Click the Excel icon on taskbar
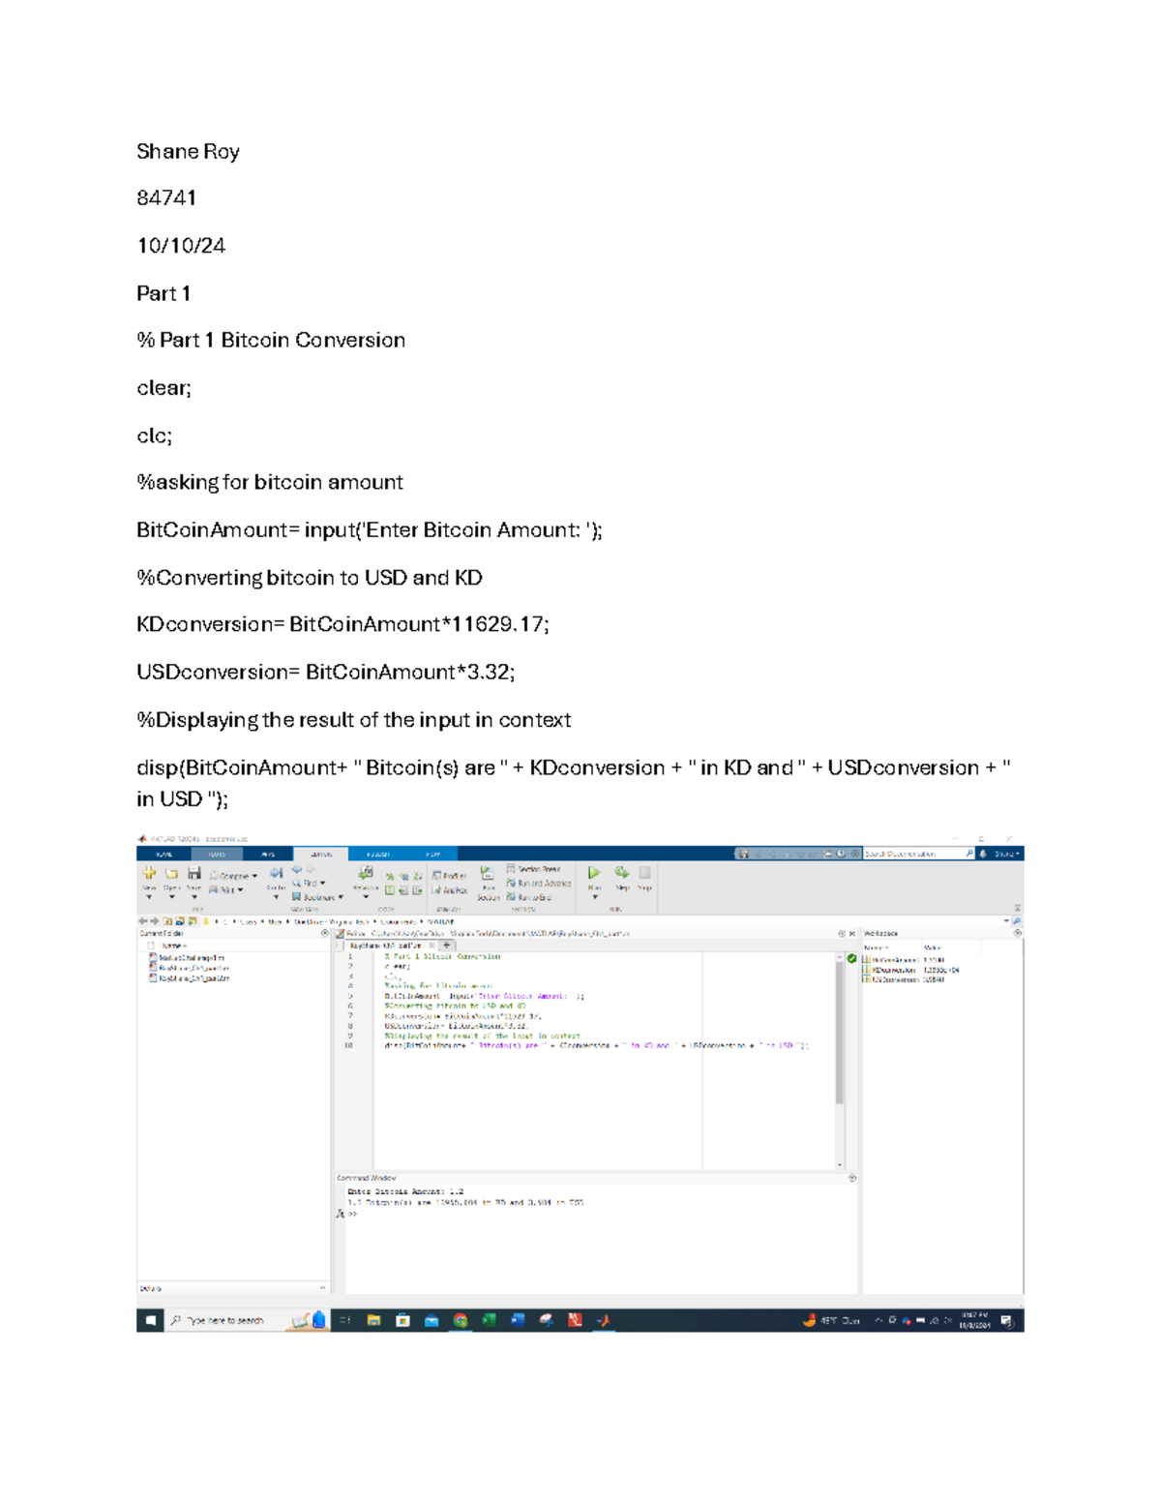This screenshot has width=1161, height=1503. [489, 1320]
